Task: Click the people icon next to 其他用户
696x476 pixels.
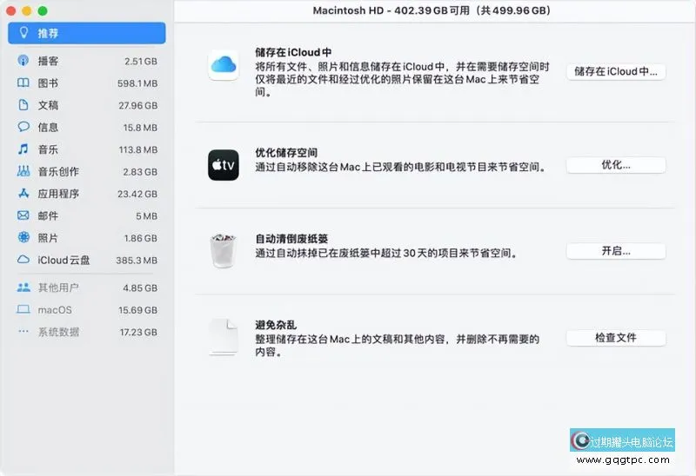Action: tap(23, 288)
